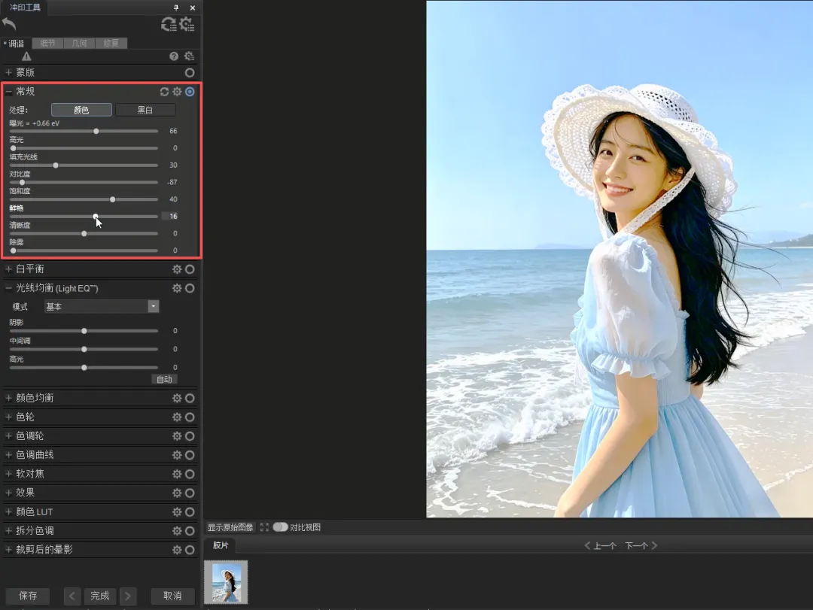Go to 上一个 image
The height and width of the screenshot is (610, 813).
tap(601, 546)
